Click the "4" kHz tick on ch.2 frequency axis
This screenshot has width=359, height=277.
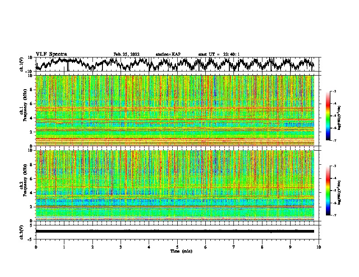(x=31, y=193)
